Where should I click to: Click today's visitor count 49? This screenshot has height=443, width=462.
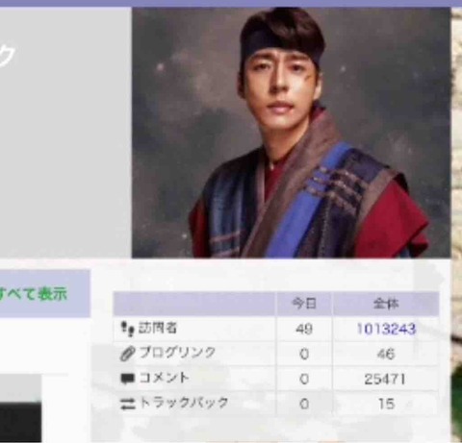pyautogui.click(x=304, y=329)
